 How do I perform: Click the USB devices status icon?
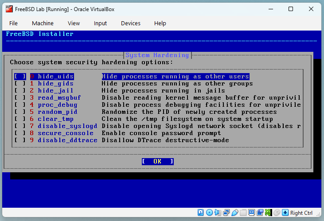(x=235, y=213)
